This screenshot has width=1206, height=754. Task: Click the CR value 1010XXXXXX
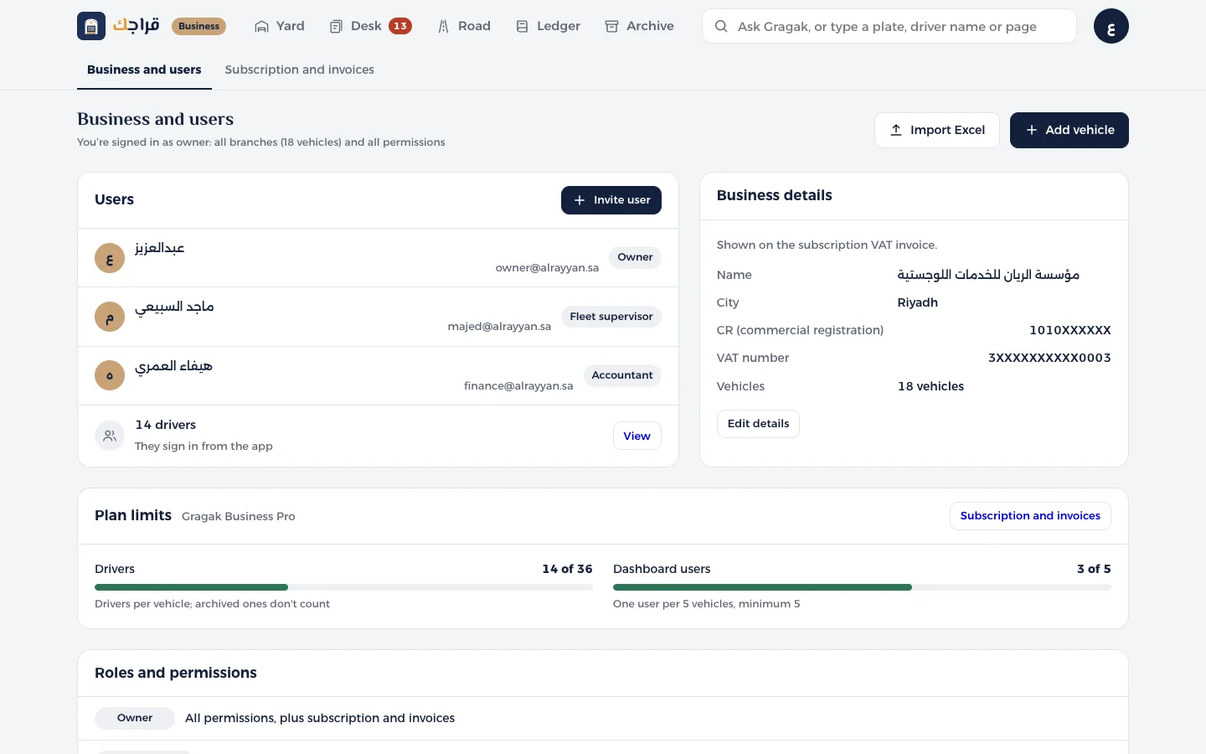pyautogui.click(x=1070, y=330)
